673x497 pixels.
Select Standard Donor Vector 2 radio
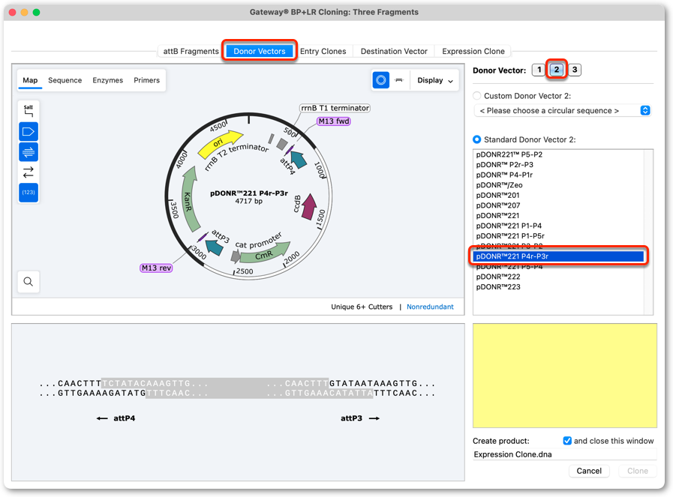coord(476,139)
